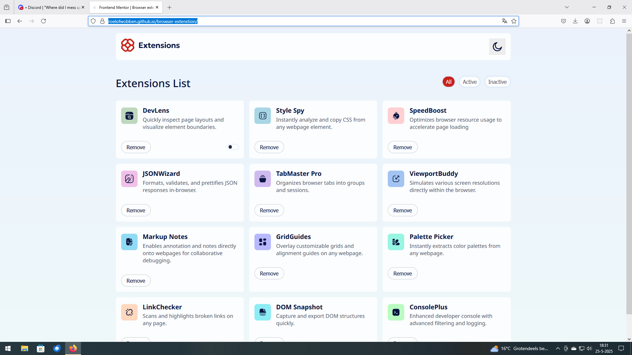The height and width of the screenshot is (355, 632).
Task: Click the URL address bar
Action: pyautogui.click(x=296, y=21)
